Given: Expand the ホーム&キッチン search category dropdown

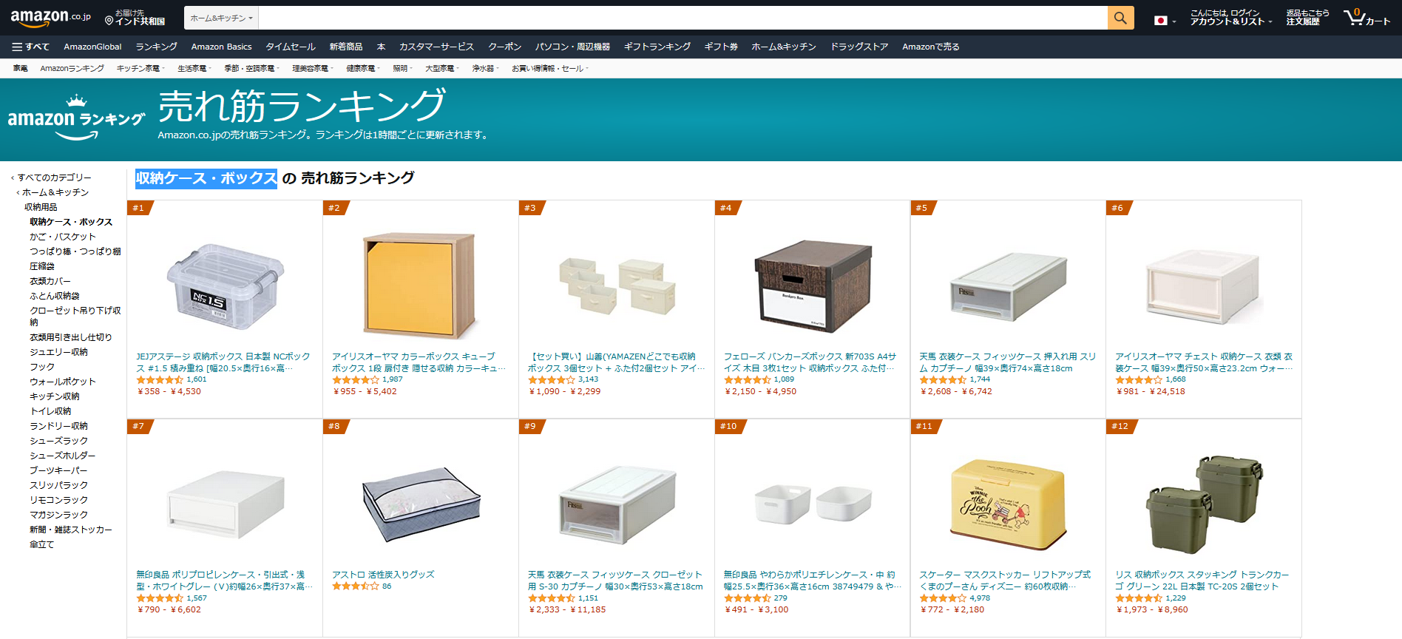Looking at the screenshot, I should 221,18.
